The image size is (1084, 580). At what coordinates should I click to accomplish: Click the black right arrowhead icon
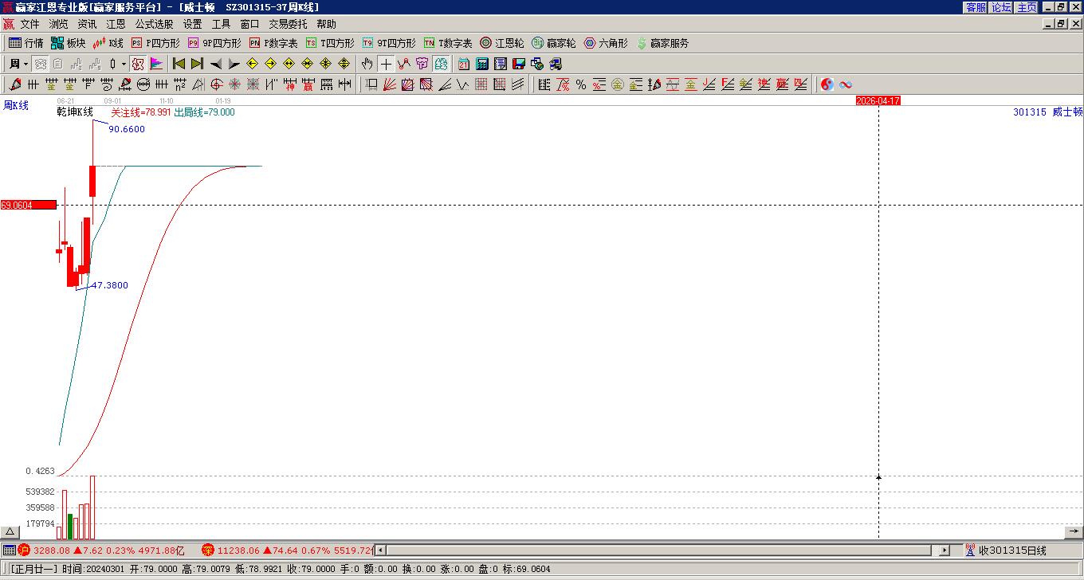[234, 64]
